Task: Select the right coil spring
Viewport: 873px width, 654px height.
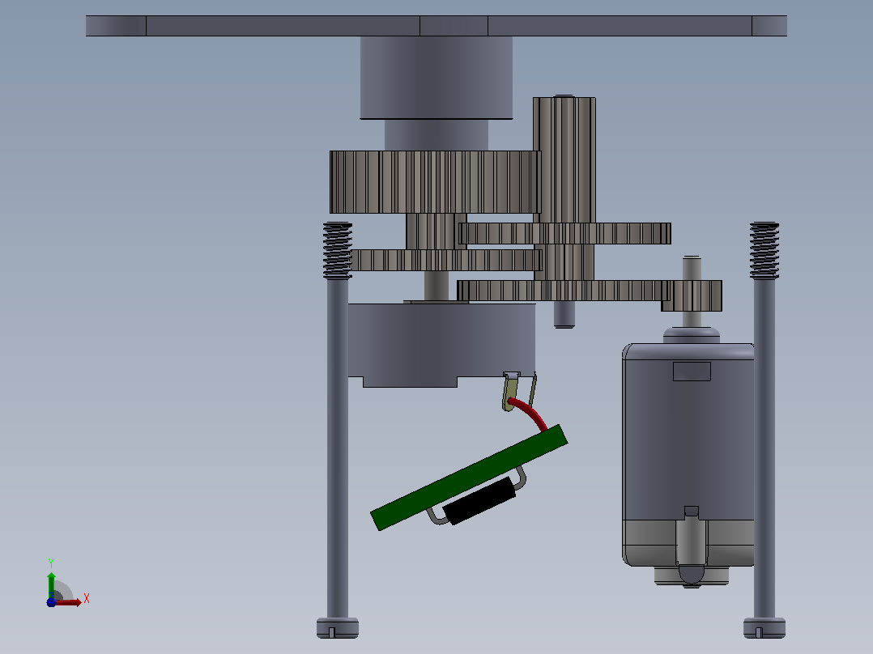Action: (x=764, y=250)
